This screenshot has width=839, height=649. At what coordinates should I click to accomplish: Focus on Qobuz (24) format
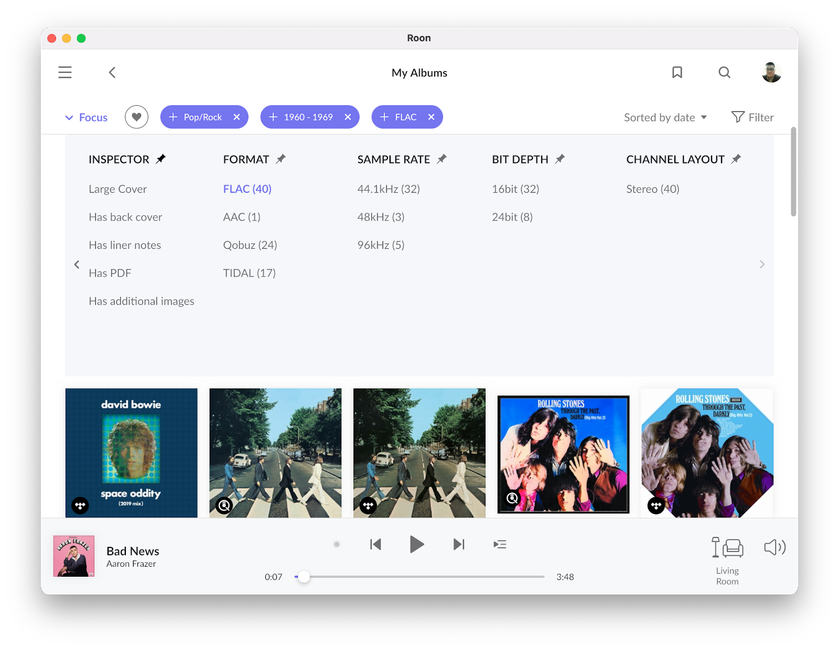[x=250, y=245]
